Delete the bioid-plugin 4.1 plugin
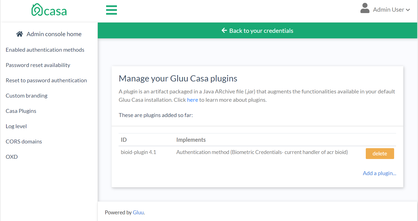This screenshot has width=418, height=221. [x=380, y=153]
